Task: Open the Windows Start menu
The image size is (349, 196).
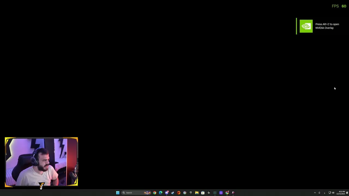Action: 118,193
